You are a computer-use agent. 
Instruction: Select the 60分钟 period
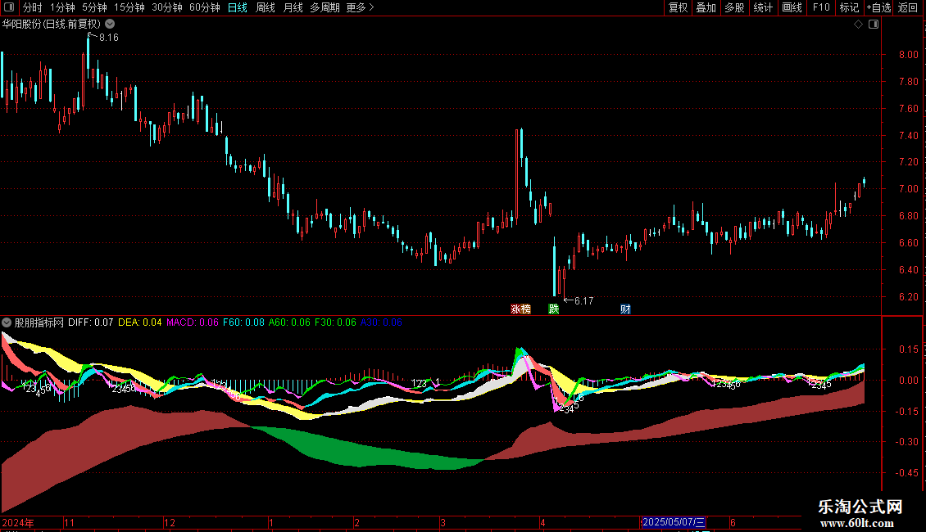tap(205, 7)
